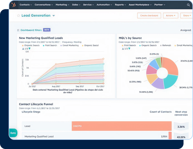Click the teal Beta floating button
The image size is (193, 149).
pyautogui.click(x=13, y=133)
